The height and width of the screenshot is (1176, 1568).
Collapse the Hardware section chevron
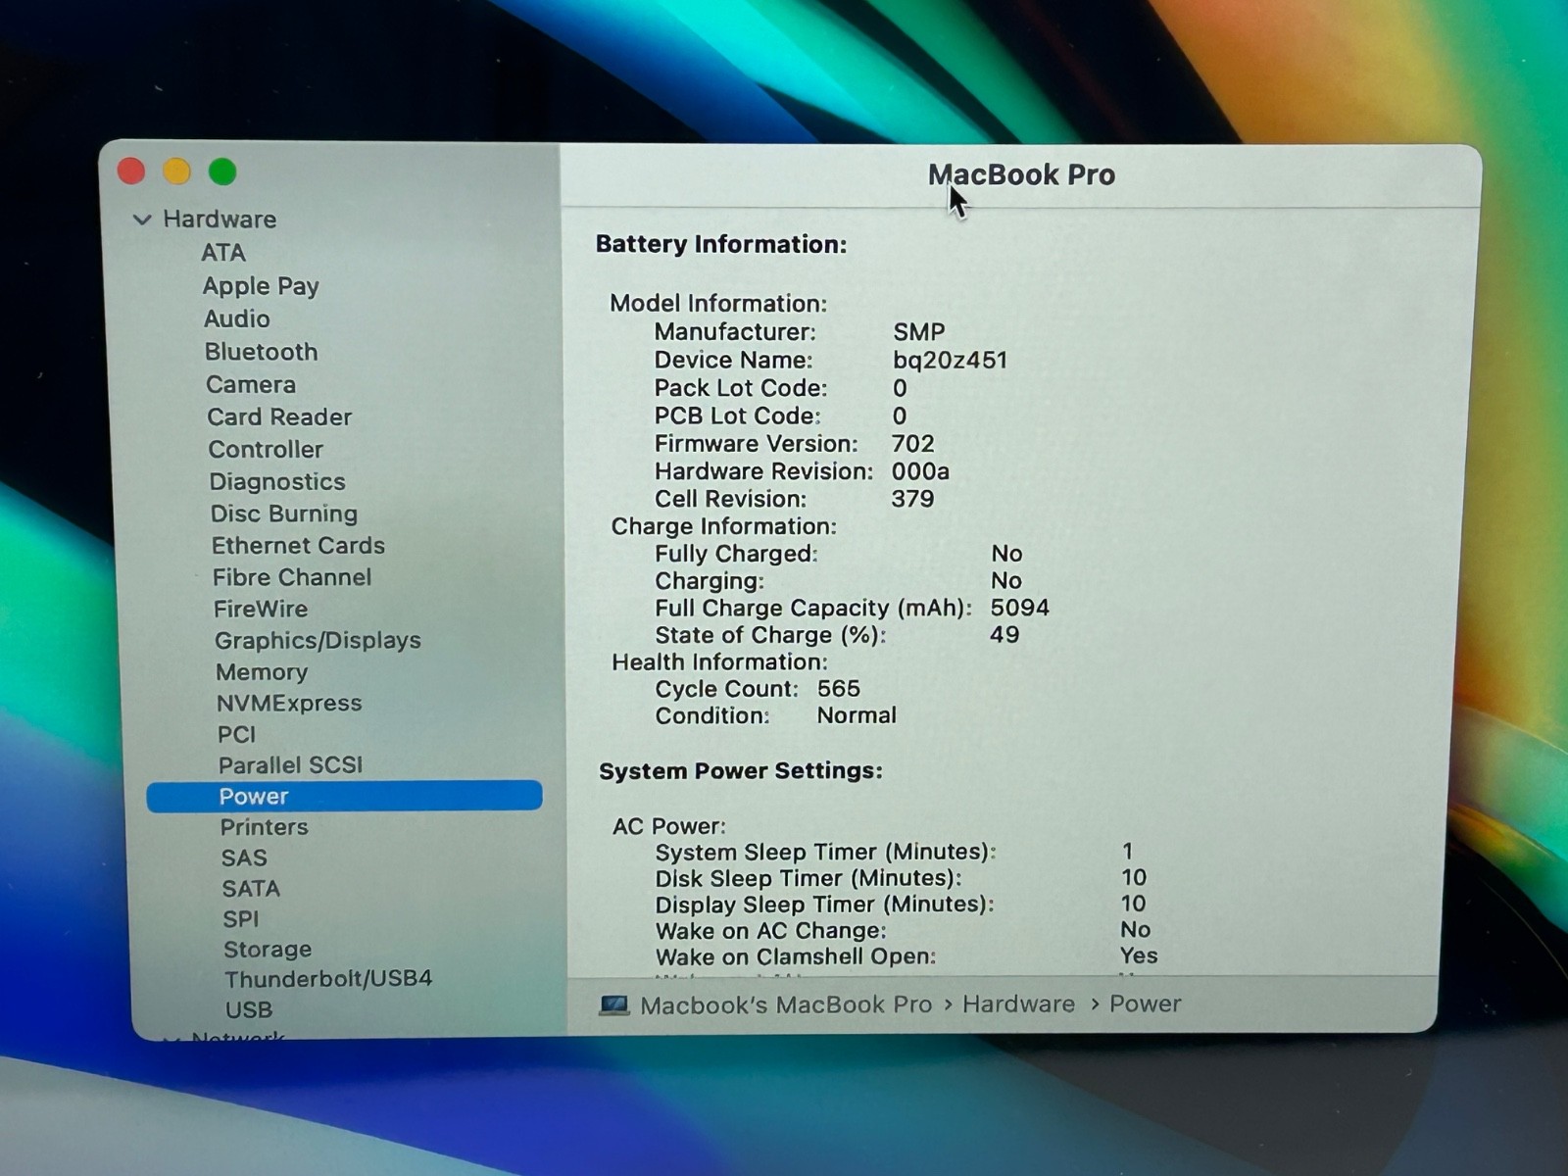point(142,220)
